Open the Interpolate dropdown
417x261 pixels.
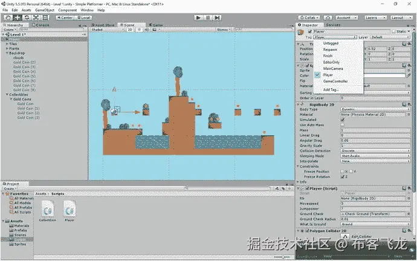(375, 161)
